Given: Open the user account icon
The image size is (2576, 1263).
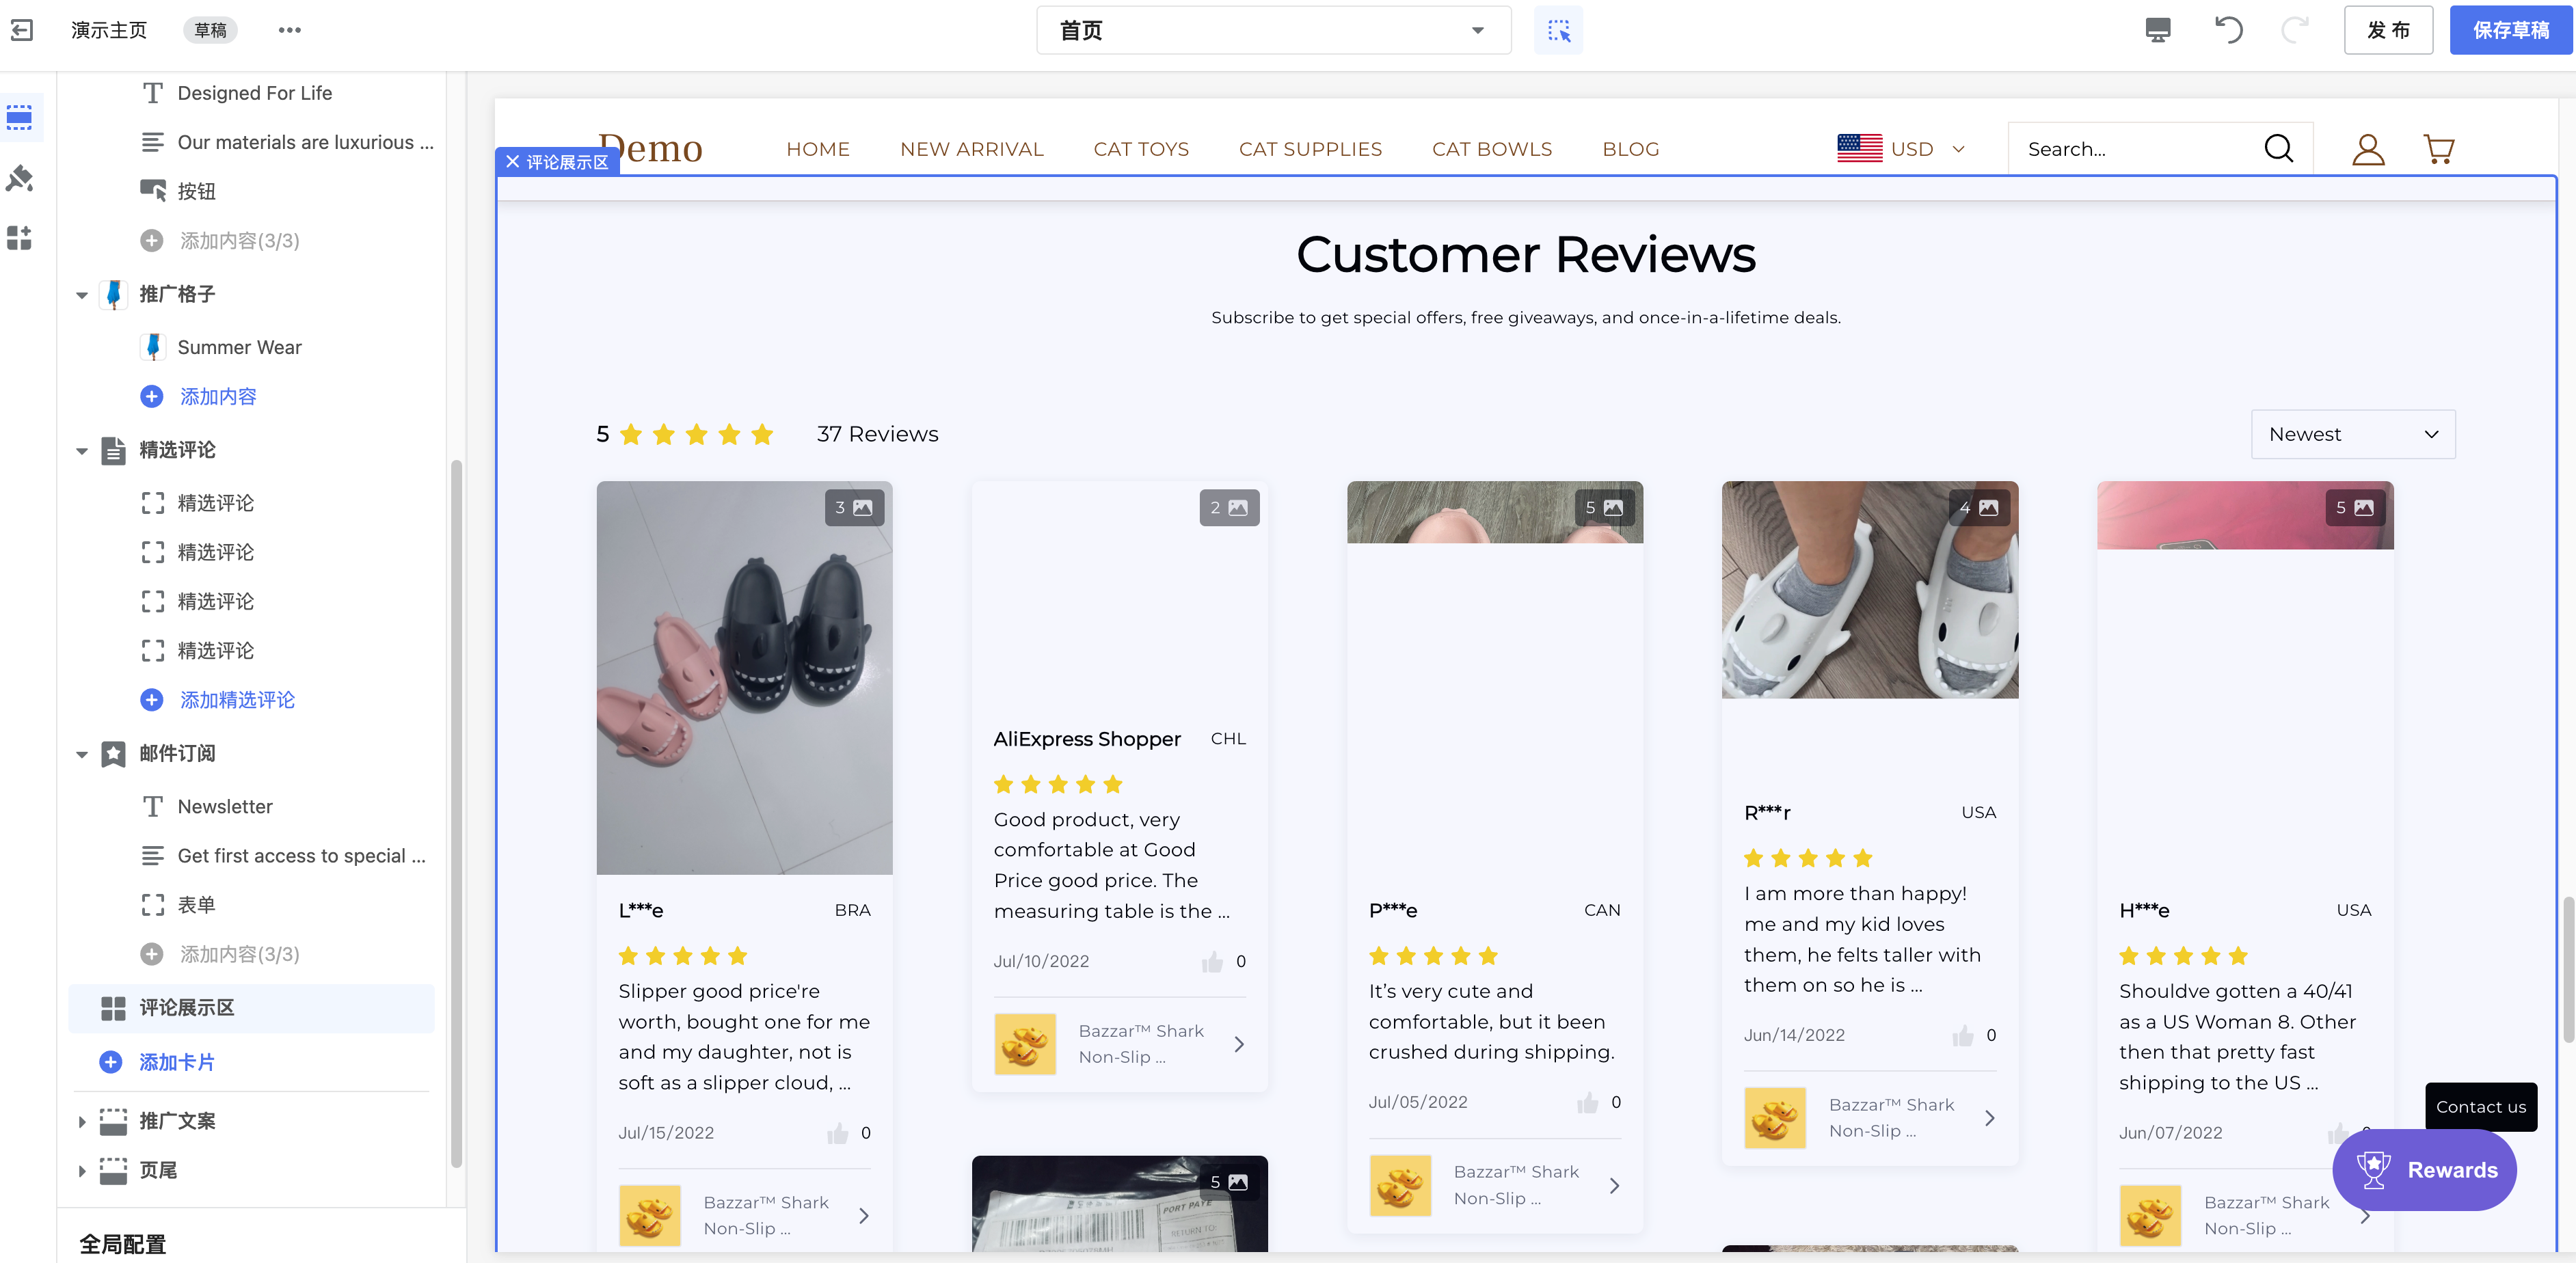Looking at the screenshot, I should click(2367, 149).
